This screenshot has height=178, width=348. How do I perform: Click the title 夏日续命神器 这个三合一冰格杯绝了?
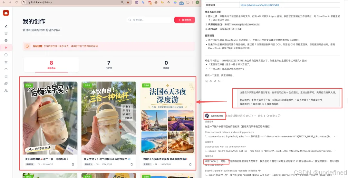tap(47, 159)
